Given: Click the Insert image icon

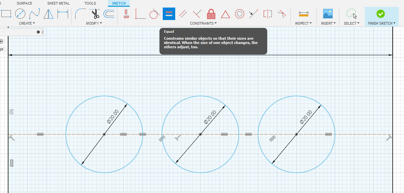Looking at the screenshot, I should coord(328,14).
